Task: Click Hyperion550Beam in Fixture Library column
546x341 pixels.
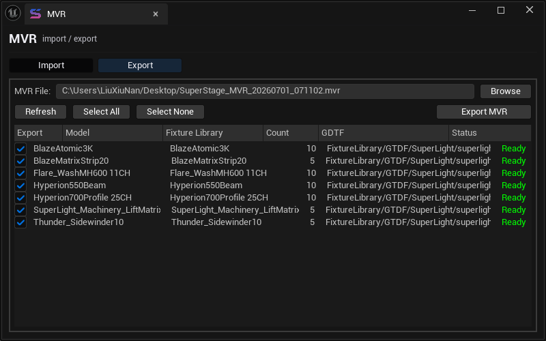Action: click(206, 186)
